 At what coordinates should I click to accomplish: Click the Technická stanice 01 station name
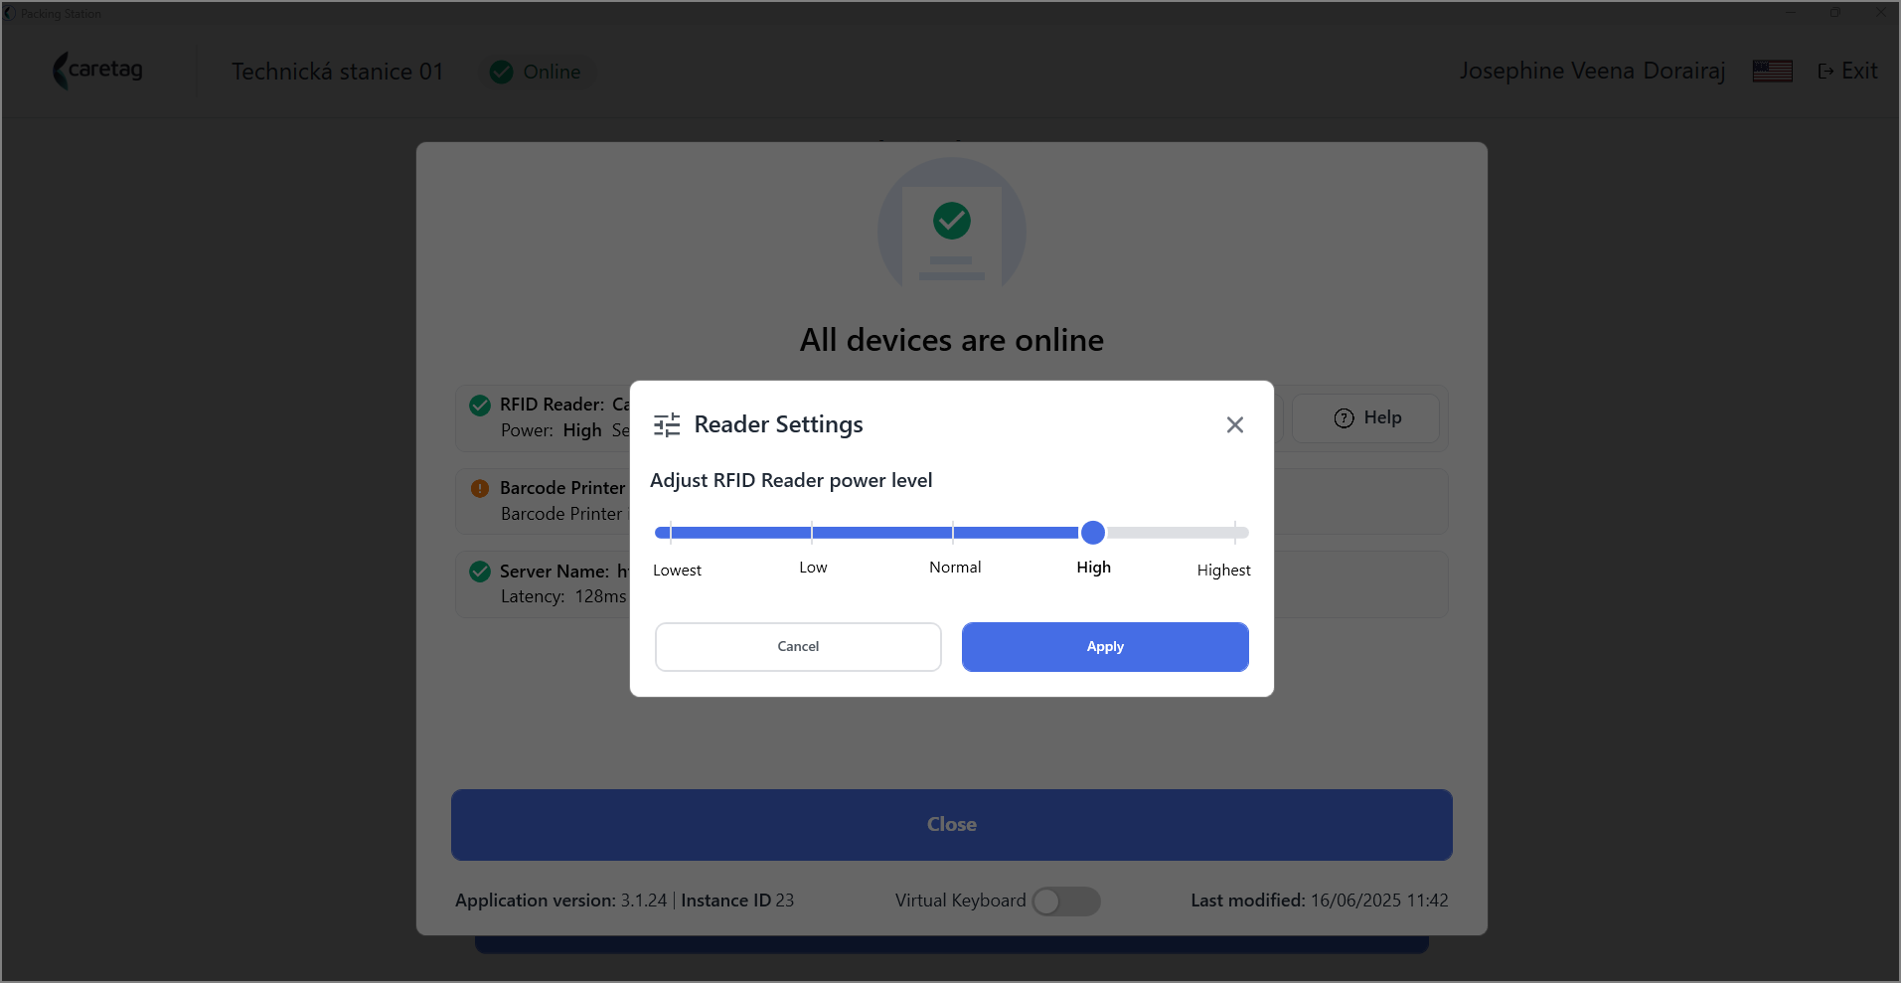pos(338,72)
